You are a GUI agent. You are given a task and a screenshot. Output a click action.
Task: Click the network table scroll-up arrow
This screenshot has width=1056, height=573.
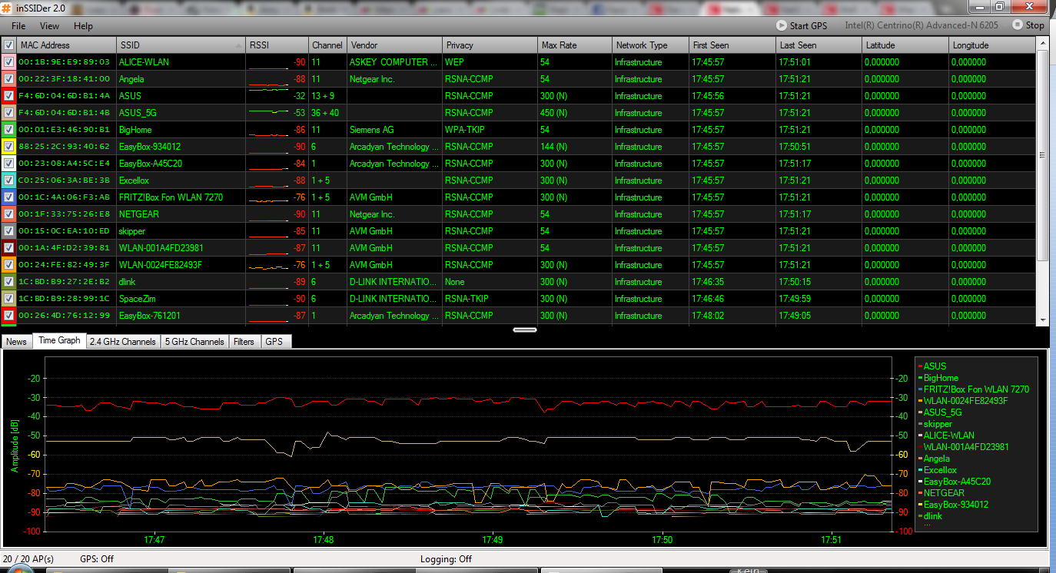pos(1043,43)
